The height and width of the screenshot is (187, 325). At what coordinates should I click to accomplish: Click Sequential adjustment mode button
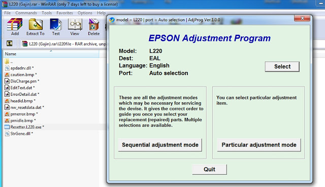[x=160, y=145]
